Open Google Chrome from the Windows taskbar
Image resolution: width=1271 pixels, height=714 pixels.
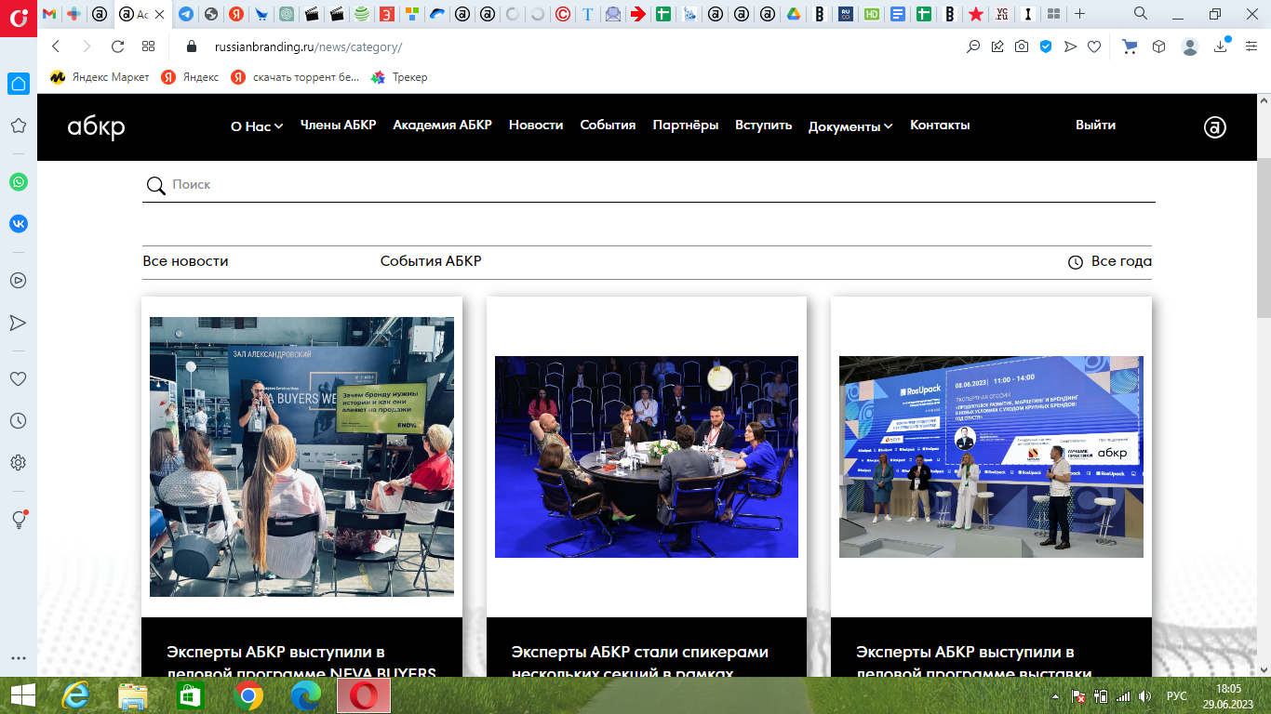tap(248, 695)
